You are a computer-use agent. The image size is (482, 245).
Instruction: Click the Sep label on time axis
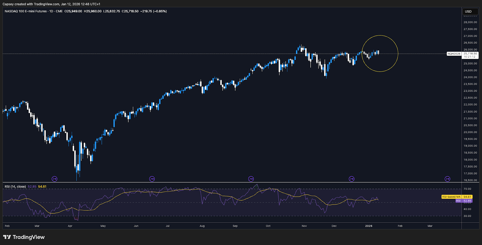coord(235,226)
